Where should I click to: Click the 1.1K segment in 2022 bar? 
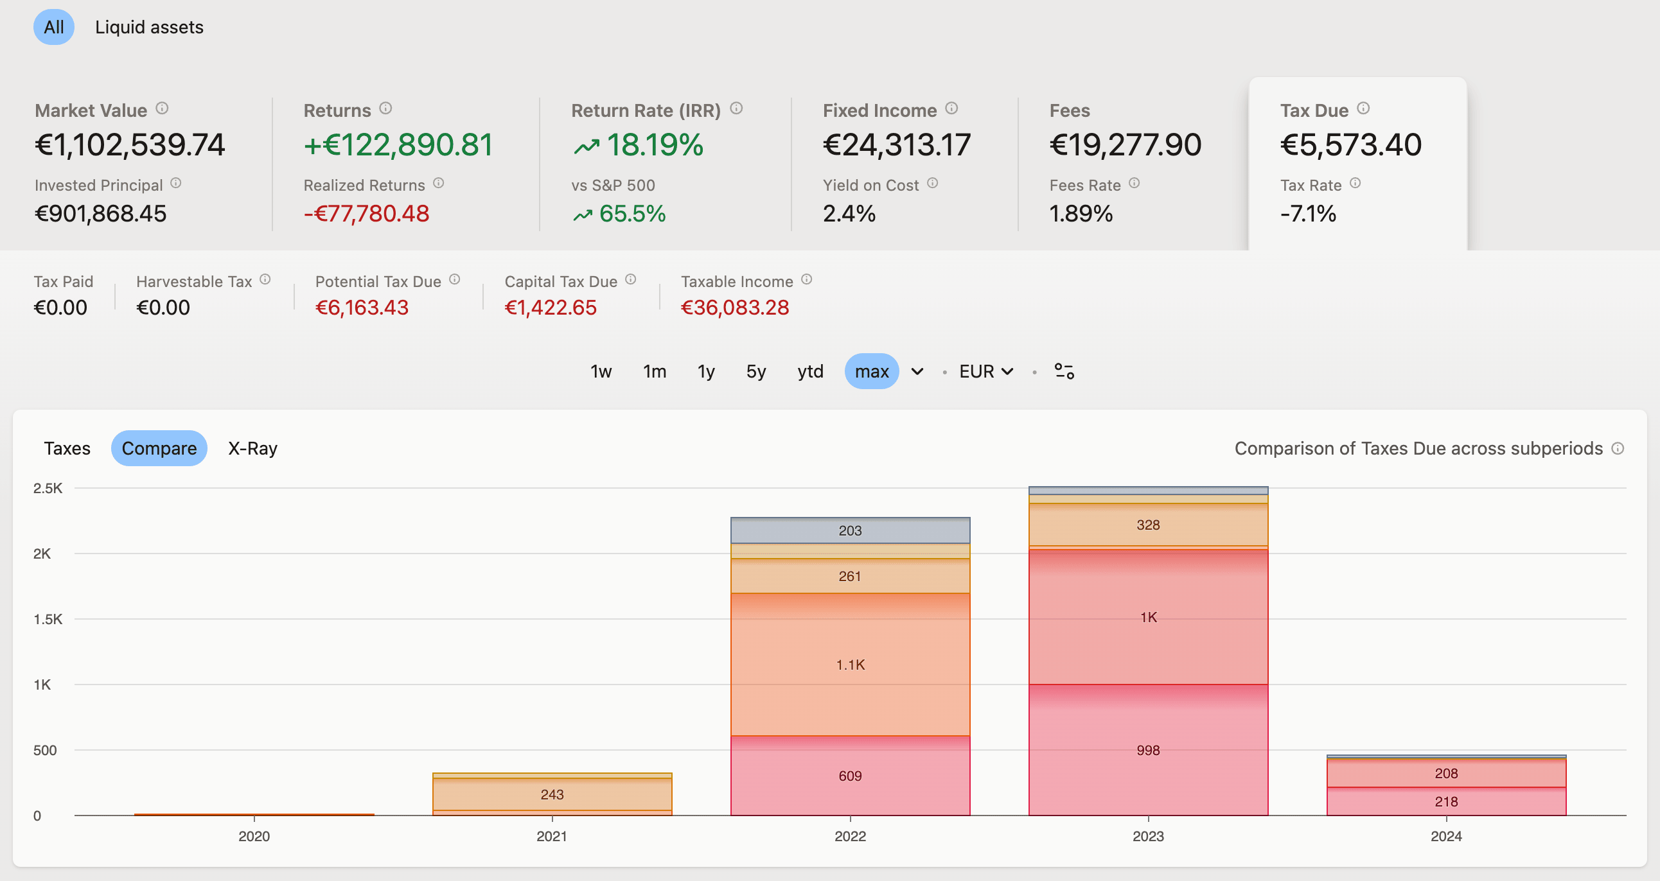click(x=850, y=665)
